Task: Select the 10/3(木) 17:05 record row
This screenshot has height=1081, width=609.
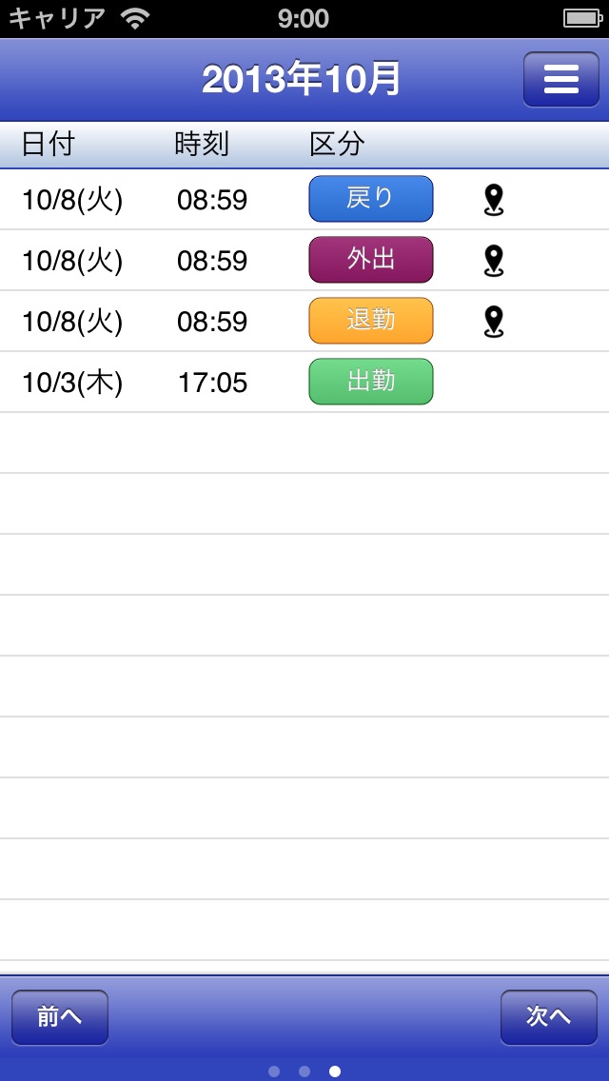Action: pos(304,382)
